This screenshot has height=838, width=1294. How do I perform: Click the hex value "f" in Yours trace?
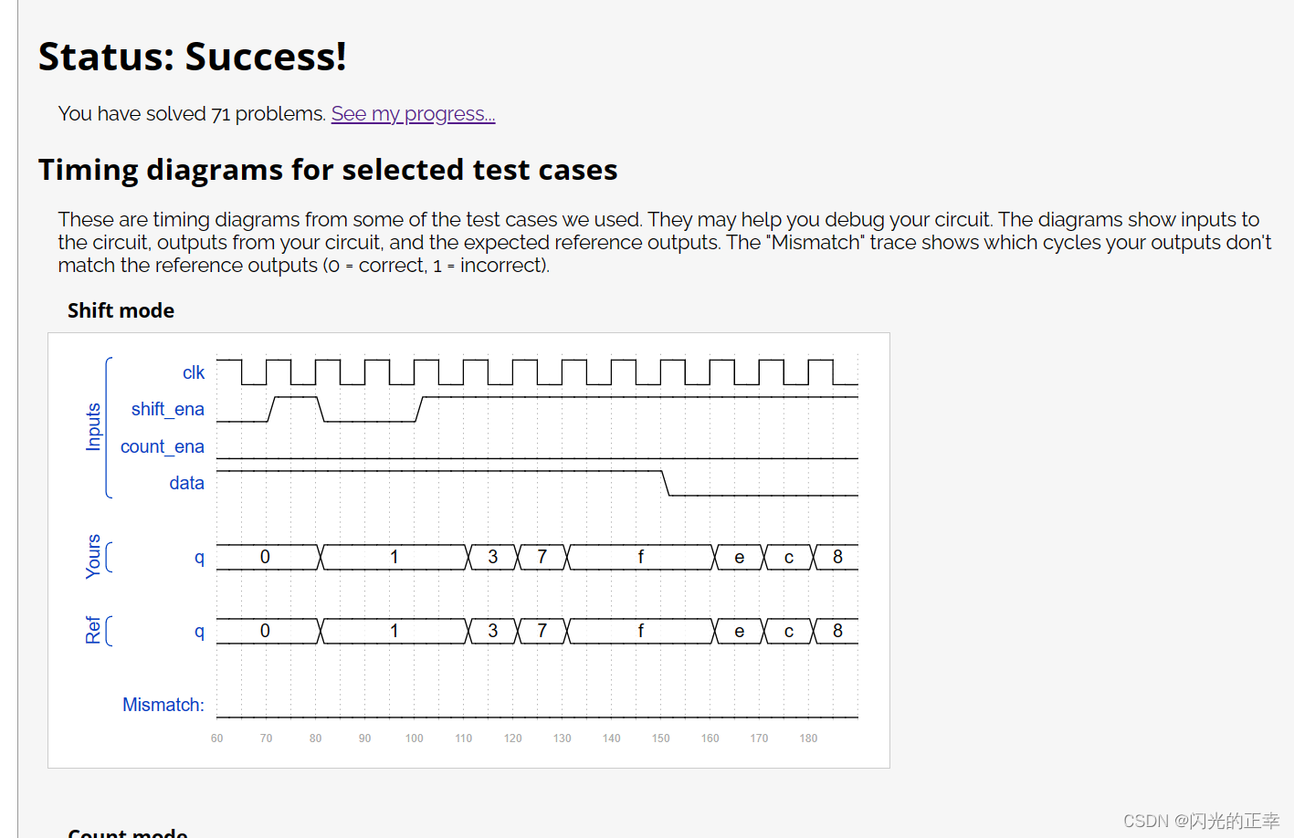tap(640, 557)
